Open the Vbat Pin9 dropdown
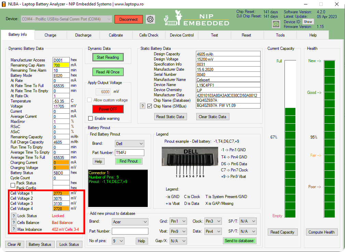 [178, 232]
